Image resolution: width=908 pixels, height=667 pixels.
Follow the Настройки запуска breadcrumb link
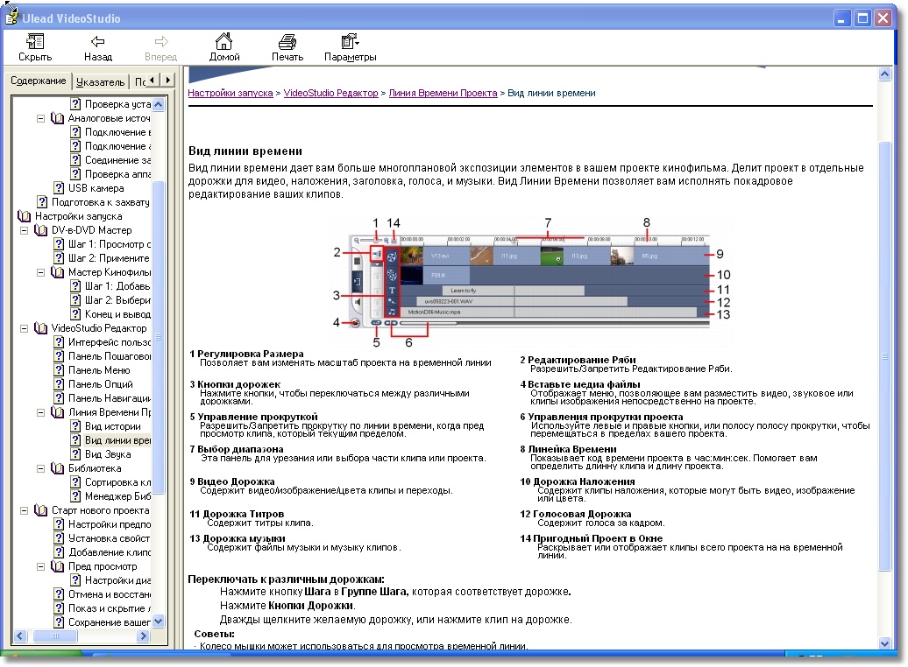click(x=230, y=93)
